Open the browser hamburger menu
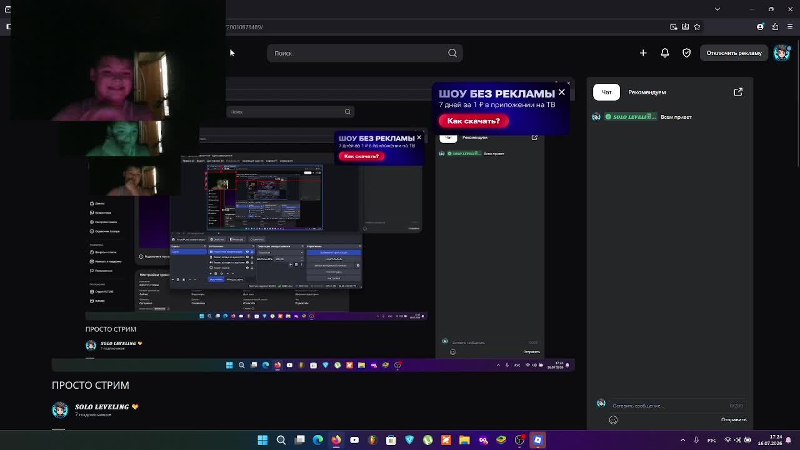 click(791, 27)
